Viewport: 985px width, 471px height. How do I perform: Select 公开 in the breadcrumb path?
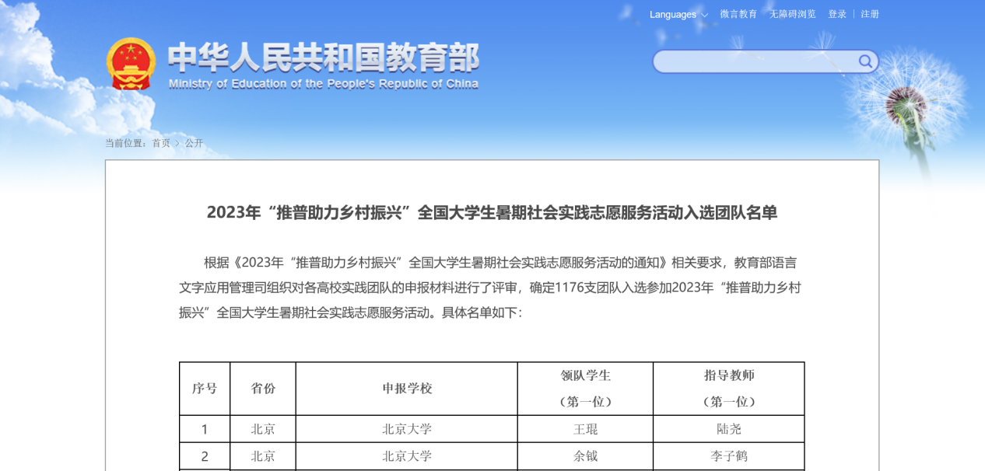tap(194, 143)
